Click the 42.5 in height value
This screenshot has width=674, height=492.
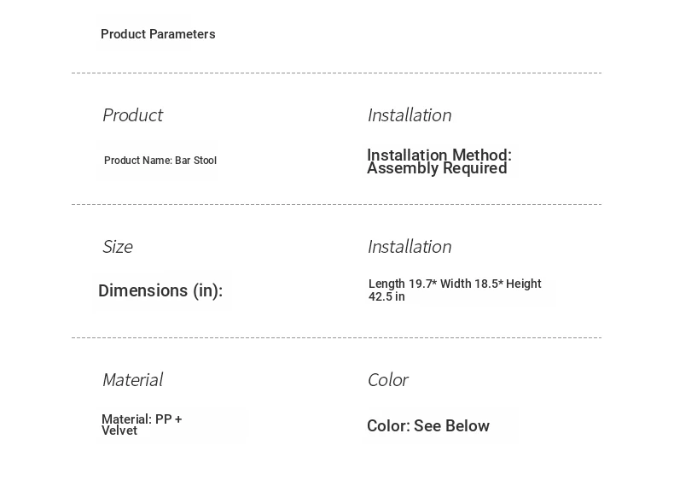tap(386, 296)
